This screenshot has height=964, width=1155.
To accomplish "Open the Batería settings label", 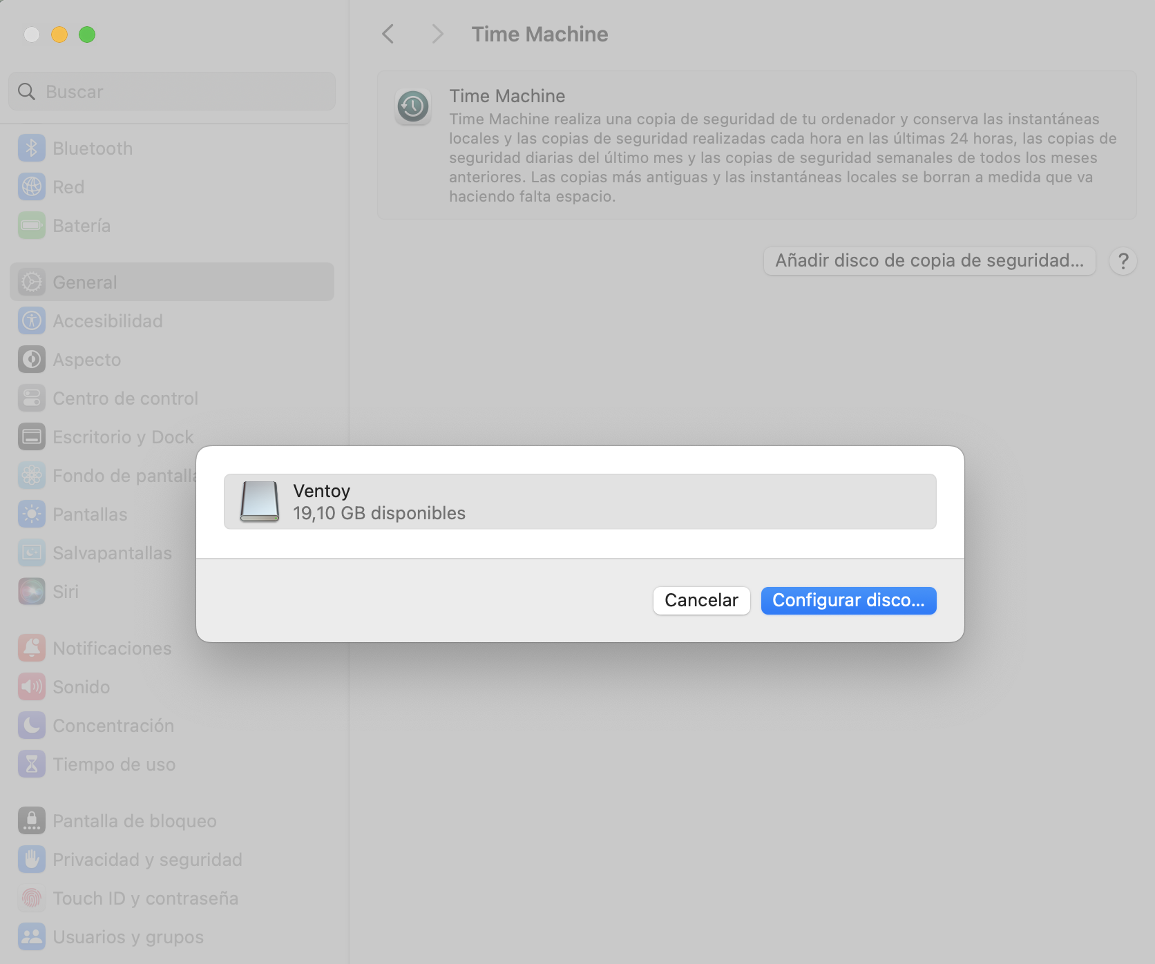I will tap(82, 226).
